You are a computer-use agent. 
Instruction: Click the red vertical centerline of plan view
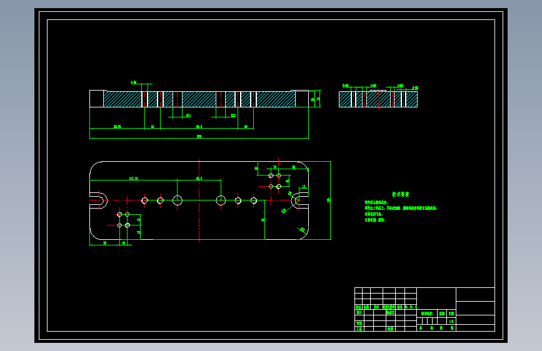coord(199,200)
